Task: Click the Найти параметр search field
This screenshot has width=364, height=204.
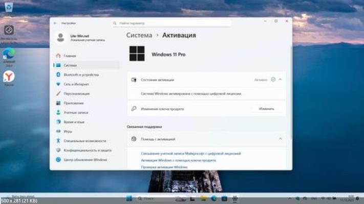Action: tap(172, 23)
